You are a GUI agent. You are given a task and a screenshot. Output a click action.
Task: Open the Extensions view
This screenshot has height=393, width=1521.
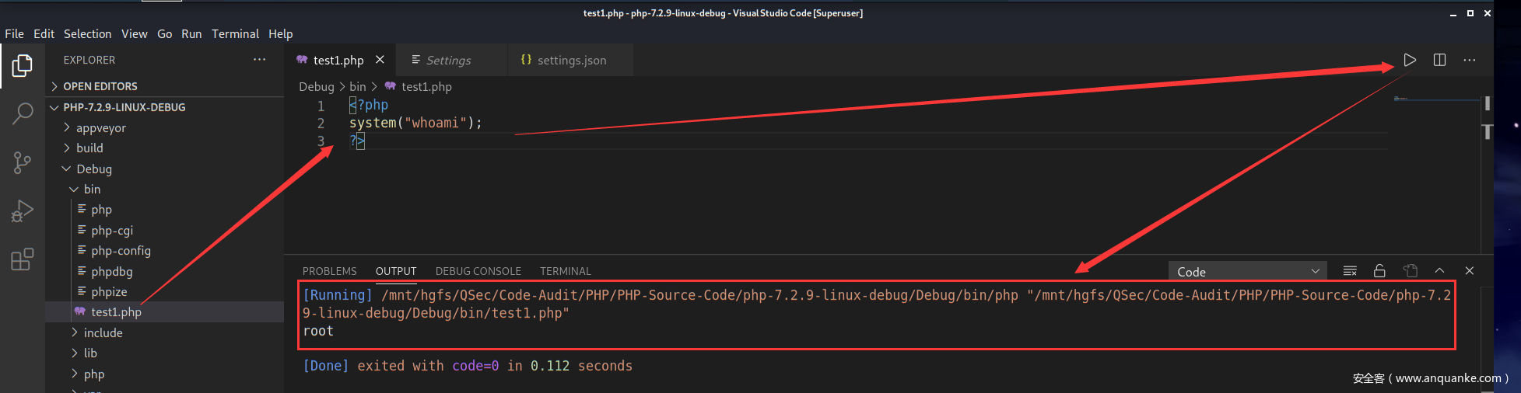[23, 259]
